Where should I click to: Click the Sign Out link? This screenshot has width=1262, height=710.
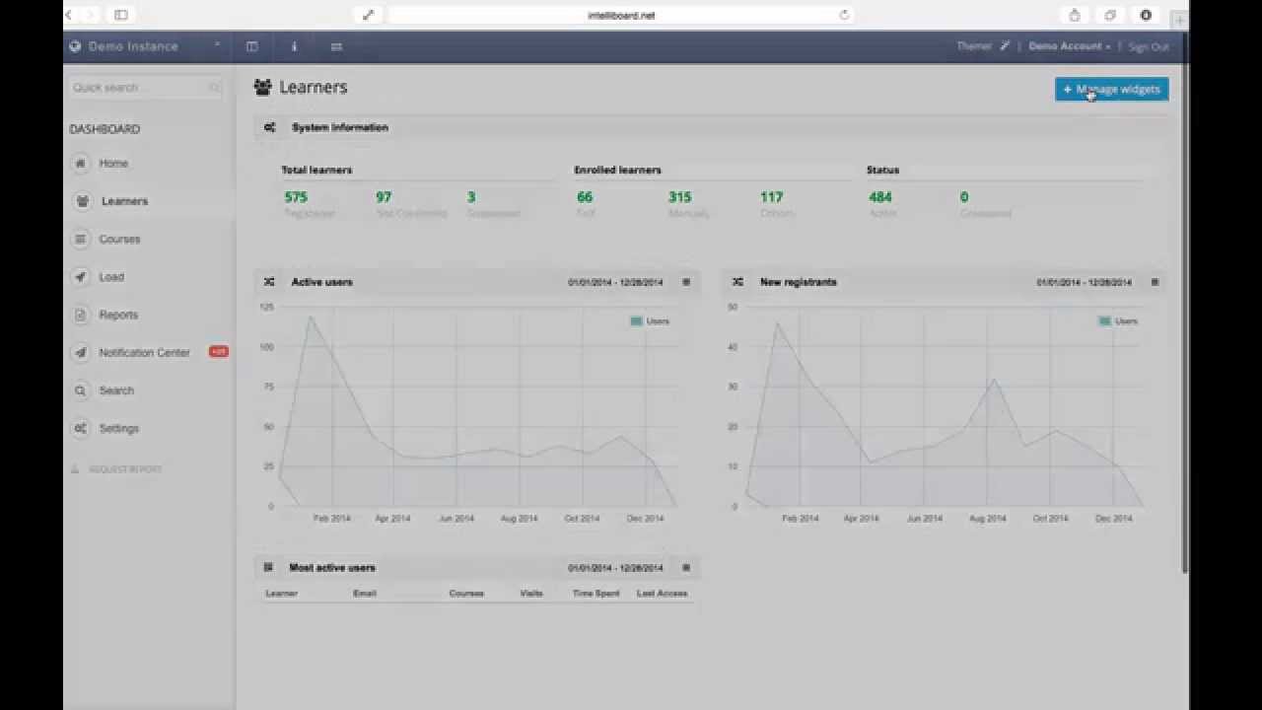1149,46
